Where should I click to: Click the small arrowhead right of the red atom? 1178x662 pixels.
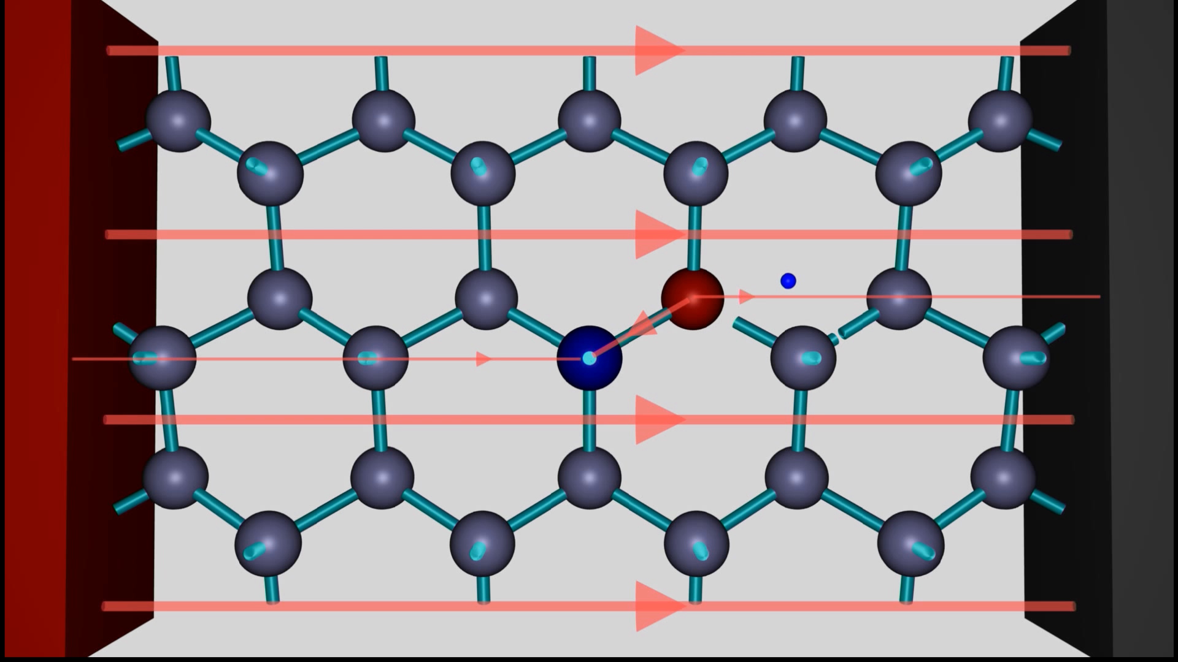tap(745, 297)
